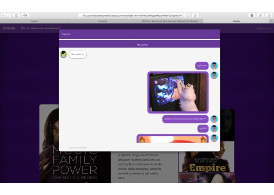Screen dimensions: 274x195
Task: Click jadeniscool username in navbar
Action: point(264,28)
